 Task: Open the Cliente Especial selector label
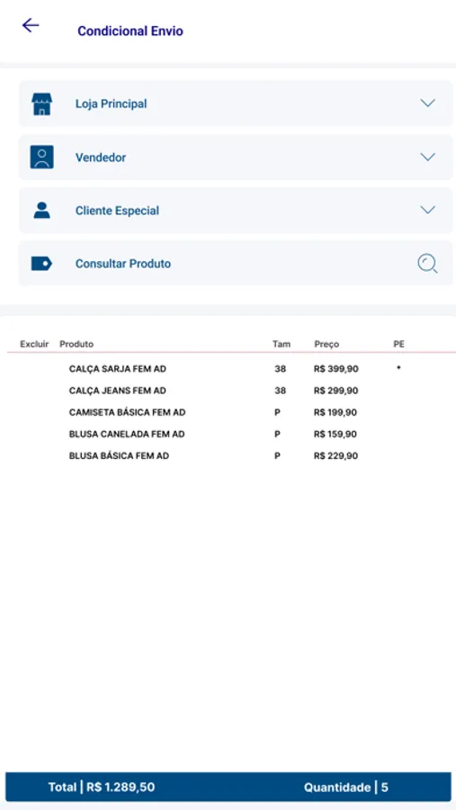pyautogui.click(x=117, y=211)
